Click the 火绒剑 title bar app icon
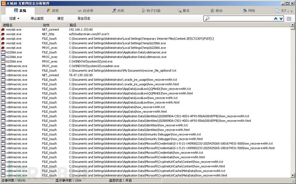 click(3, 3)
